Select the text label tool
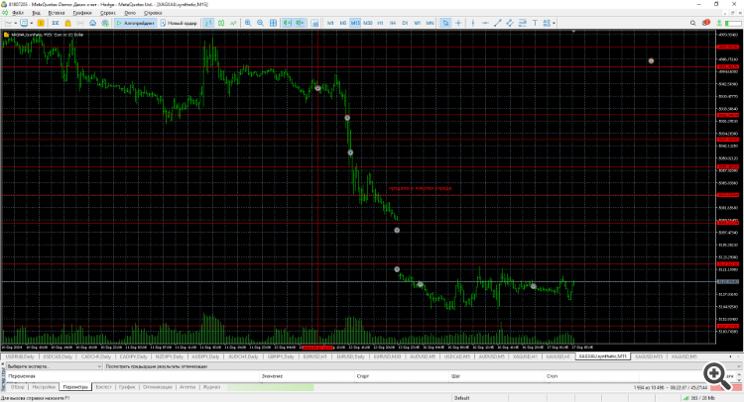The width and height of the screenshot is (744, 402). pyautogui.click(x=535, y=23)
